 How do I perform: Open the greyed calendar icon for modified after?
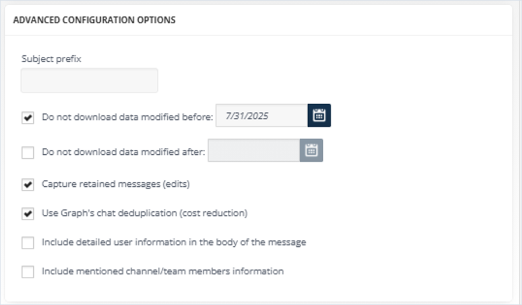(x=311, y=150)
